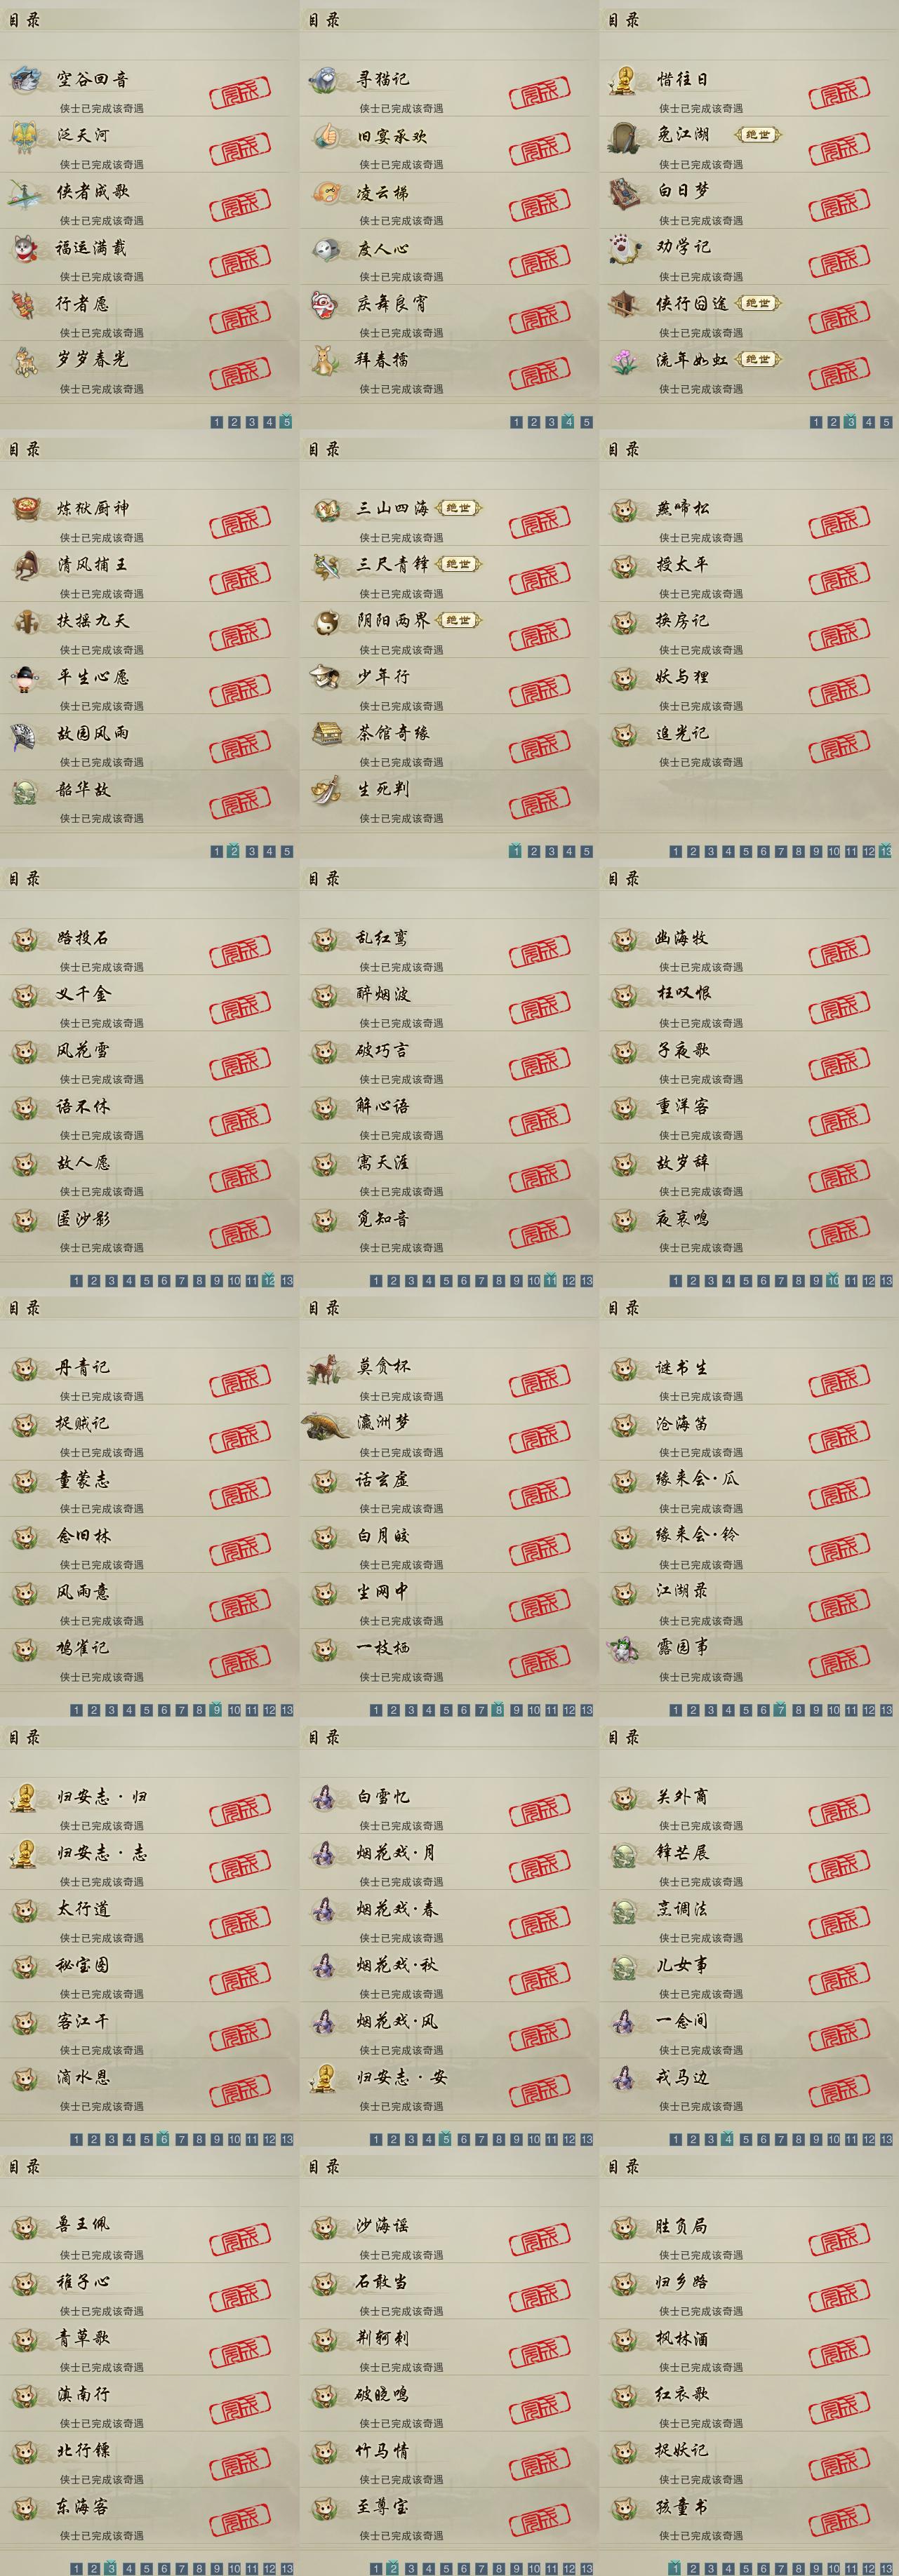Viewport: 899px width, 2576px height.
Task: Click the pink flower icon beside 流年如虹
Action: click(625, 360)
